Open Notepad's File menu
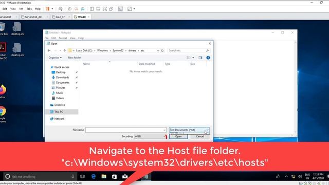 click(x=47, y=38)
